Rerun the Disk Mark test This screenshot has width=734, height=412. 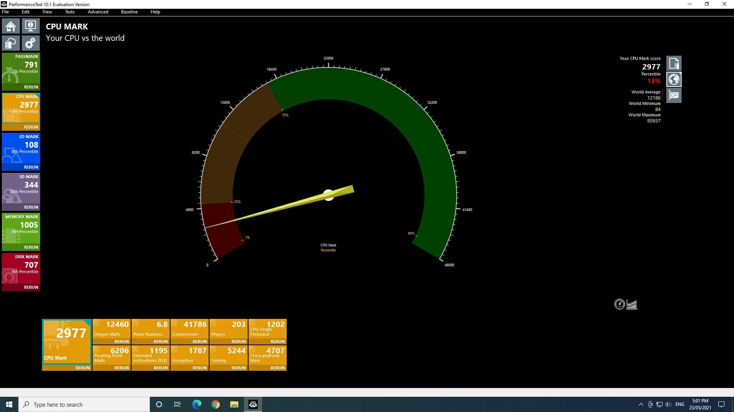coord(31,287)
